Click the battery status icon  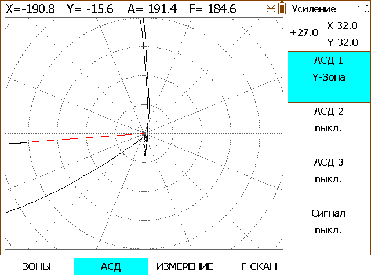282,8
